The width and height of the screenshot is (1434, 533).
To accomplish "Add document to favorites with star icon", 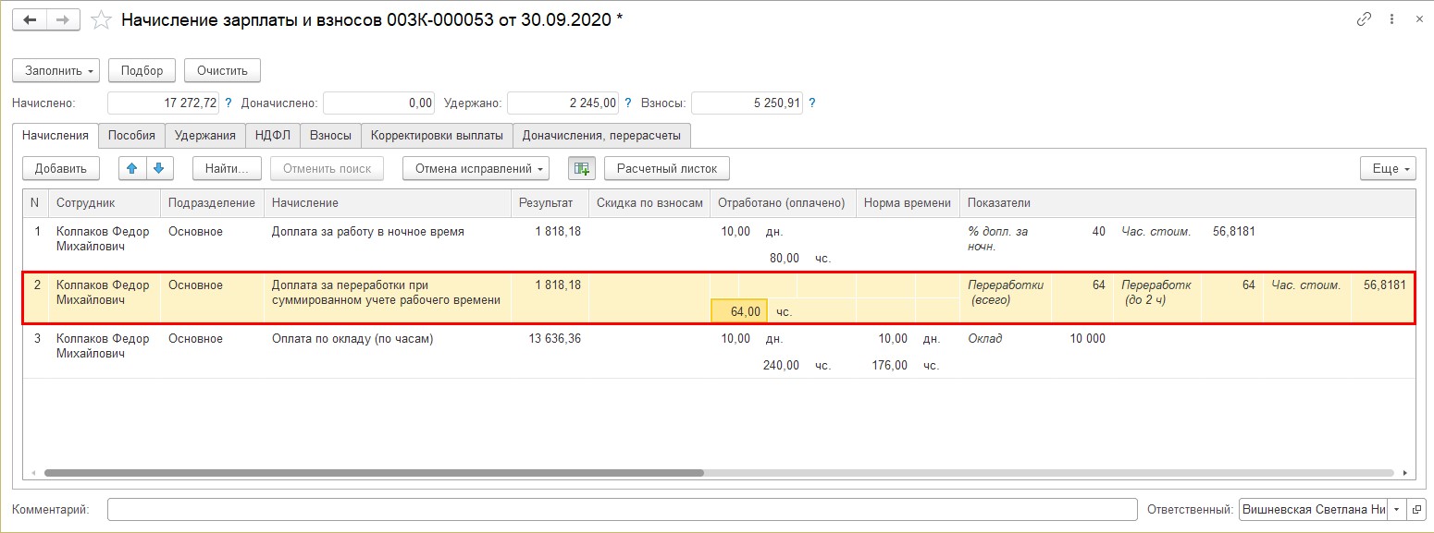I will tap(103, 19).
